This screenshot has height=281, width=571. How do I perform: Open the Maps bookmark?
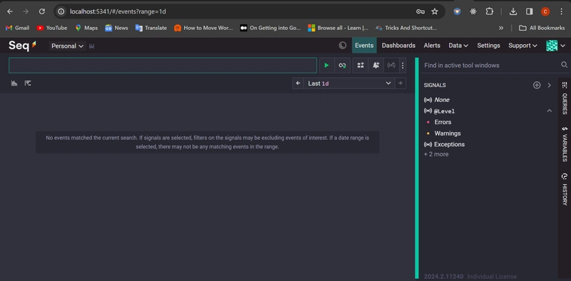[86, 28]
